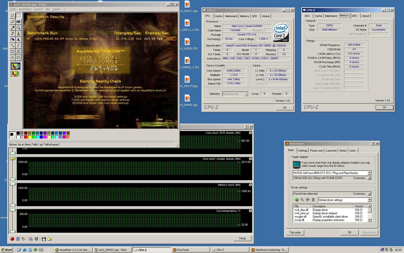Choose the Curve tool in Paint
The image size is (404, 253).
pos(18,46)
